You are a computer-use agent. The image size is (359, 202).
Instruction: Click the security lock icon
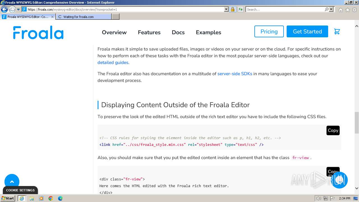(x=233, y=9)
